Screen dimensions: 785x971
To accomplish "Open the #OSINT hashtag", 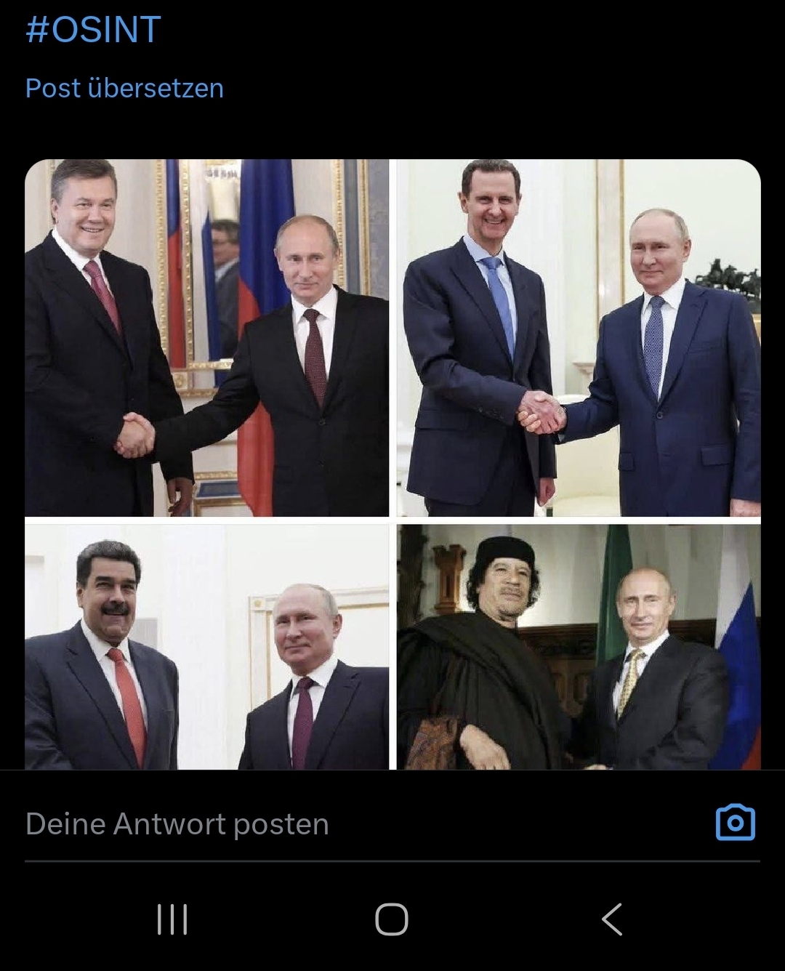I will pyautogui.click(x=93, y=30).
